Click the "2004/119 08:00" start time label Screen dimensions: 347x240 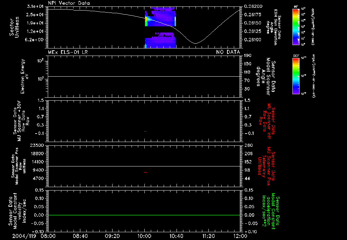(34, 236)
